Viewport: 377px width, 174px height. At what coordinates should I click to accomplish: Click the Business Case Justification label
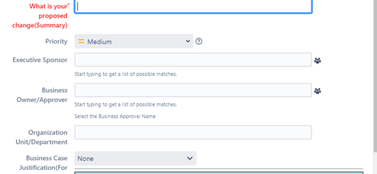pyautogui.click(x=43, y=163)
